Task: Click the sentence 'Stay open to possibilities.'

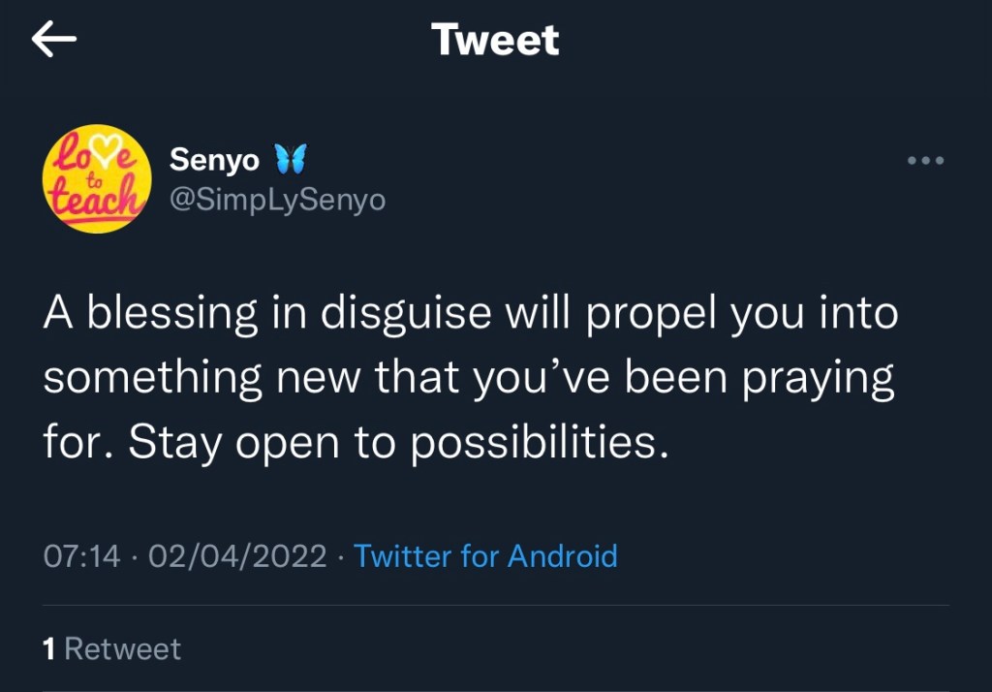Action: coord(398,442)
